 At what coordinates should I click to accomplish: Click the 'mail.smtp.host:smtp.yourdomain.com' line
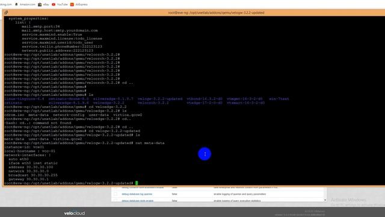[60, 31]
